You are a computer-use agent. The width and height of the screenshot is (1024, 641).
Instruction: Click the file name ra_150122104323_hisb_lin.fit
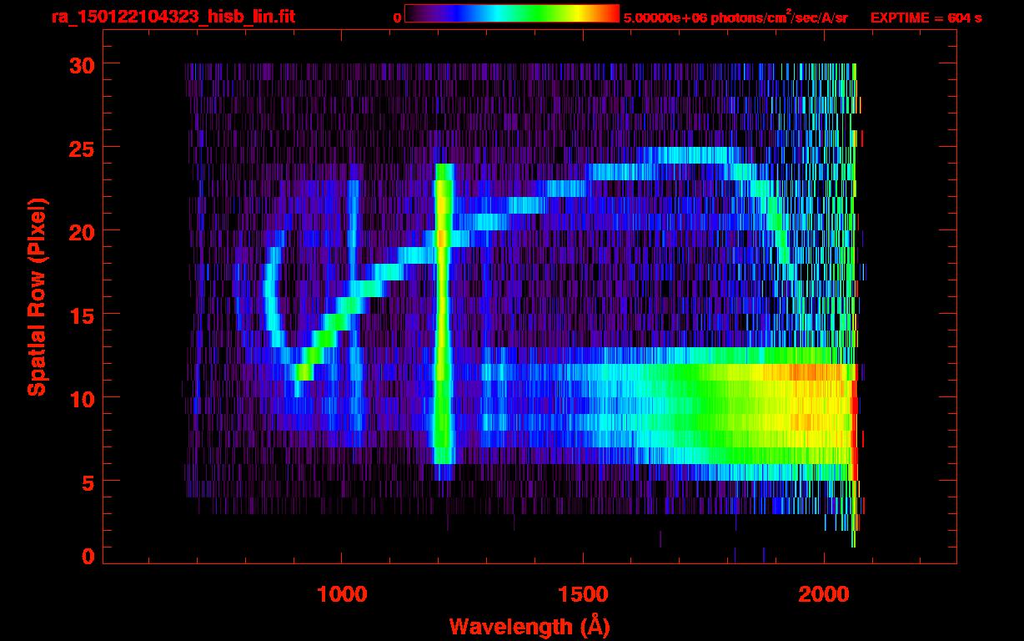click(172, 17)
